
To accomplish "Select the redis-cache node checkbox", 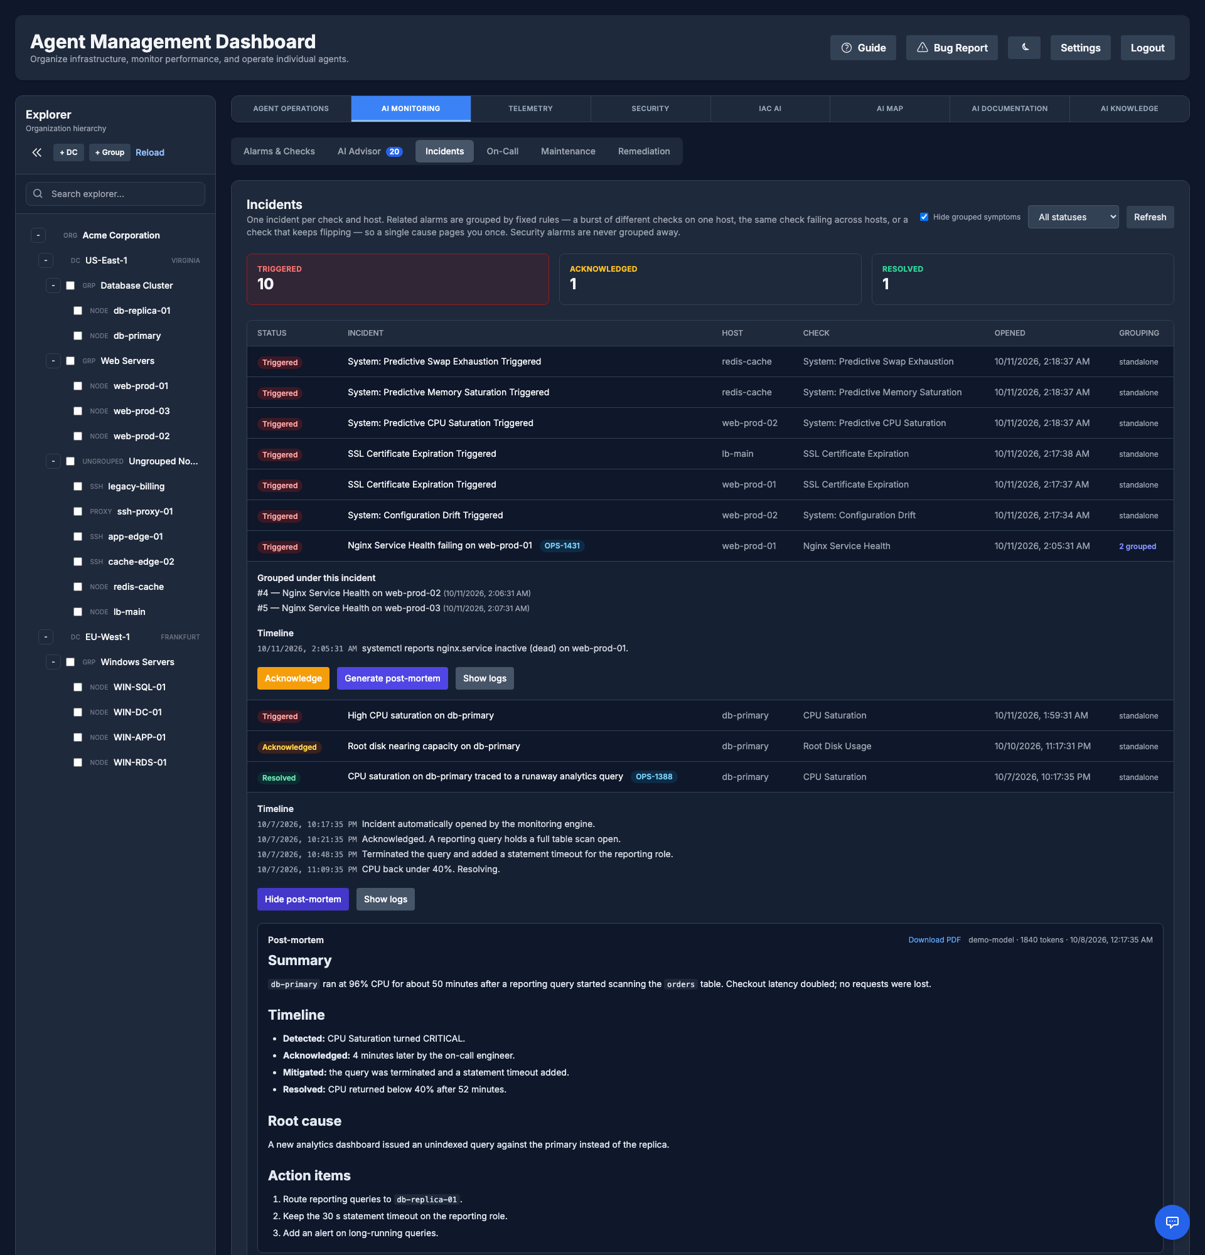I will click(x=77, y=587).
